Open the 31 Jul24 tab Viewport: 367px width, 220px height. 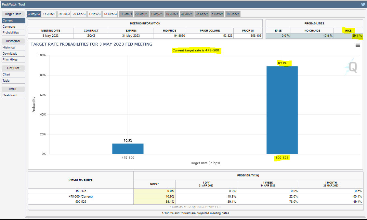click(187, 14)
